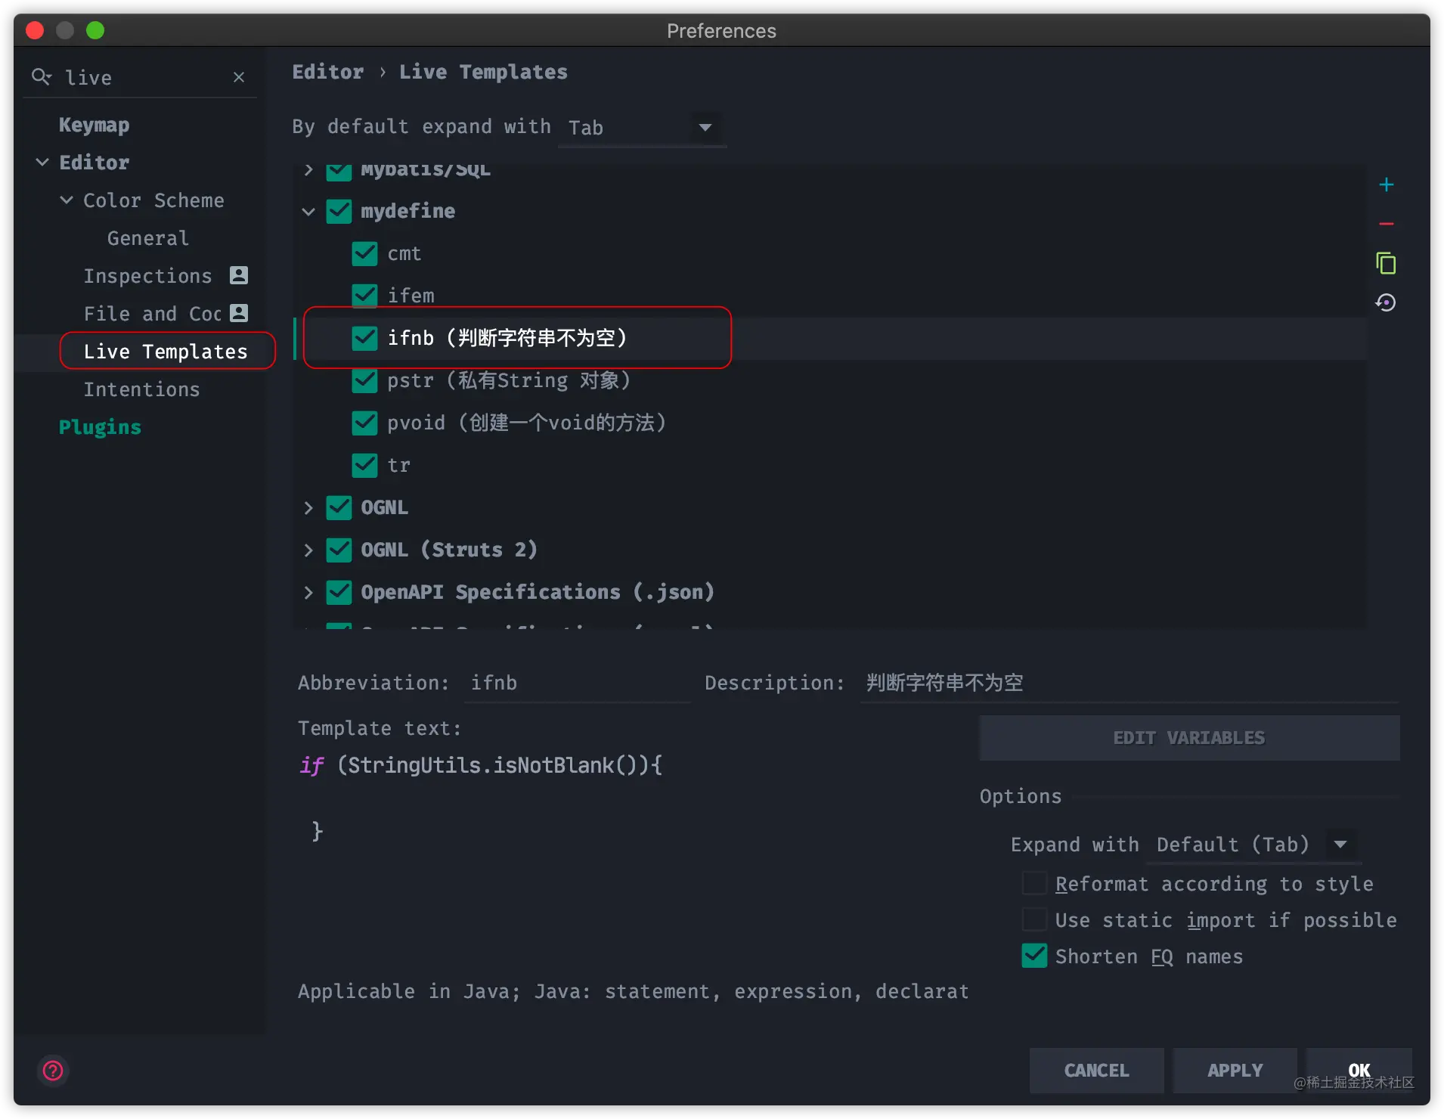Select the tr template row
Image resolution: width=1444 pixels, height=1119 pixels.
[830, 465]
